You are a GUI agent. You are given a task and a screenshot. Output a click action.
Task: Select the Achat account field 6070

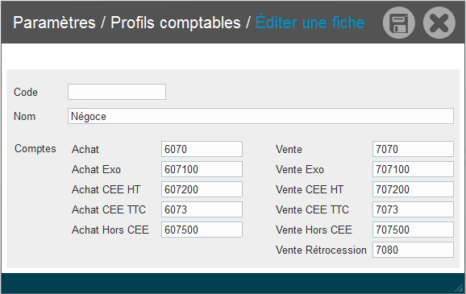pyautogui.click(x=202, y=149)
